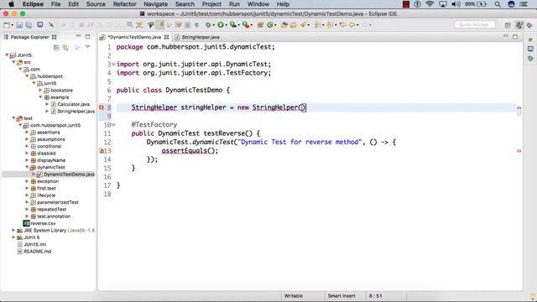The image size is (537, 302).
Task: Click the Debug bug icon in toolbar
Action: tap(208, 24)
